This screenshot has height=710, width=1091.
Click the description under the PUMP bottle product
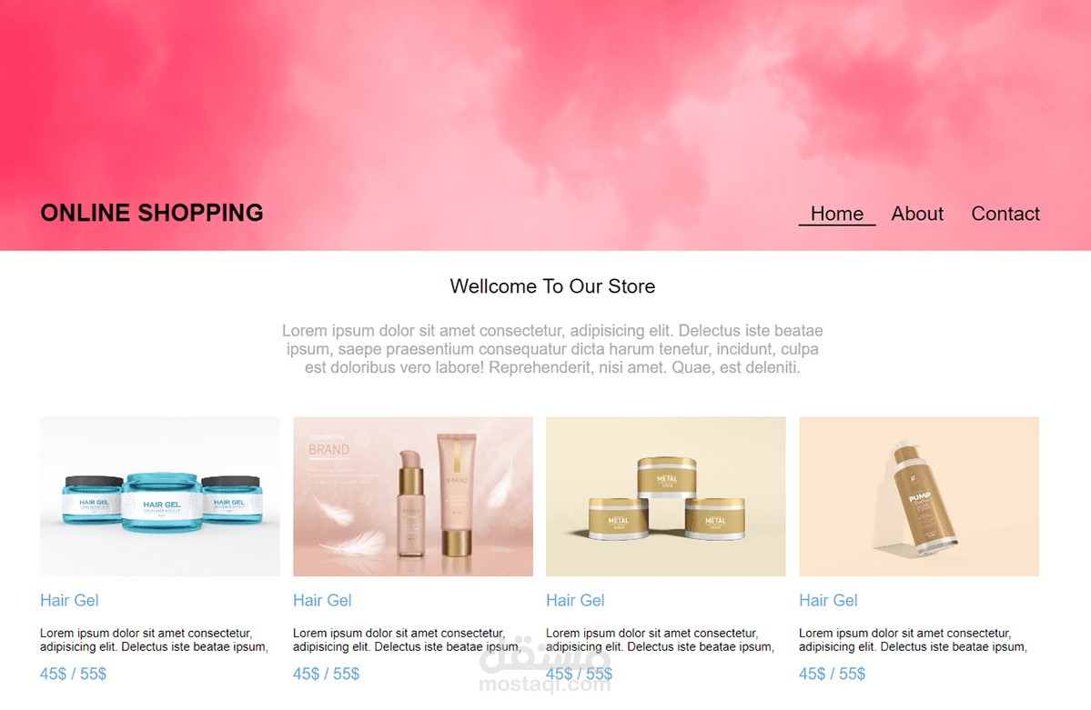913,640
